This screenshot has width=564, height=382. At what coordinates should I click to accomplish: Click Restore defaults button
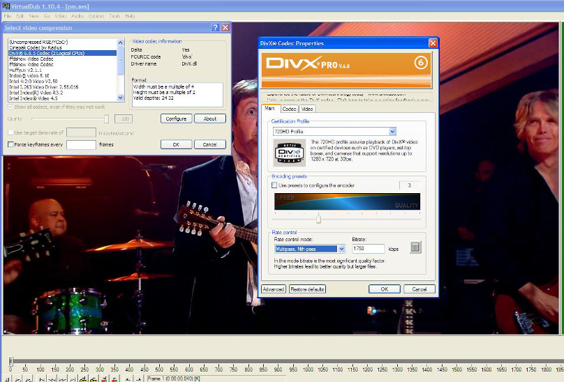pos(308,289)
